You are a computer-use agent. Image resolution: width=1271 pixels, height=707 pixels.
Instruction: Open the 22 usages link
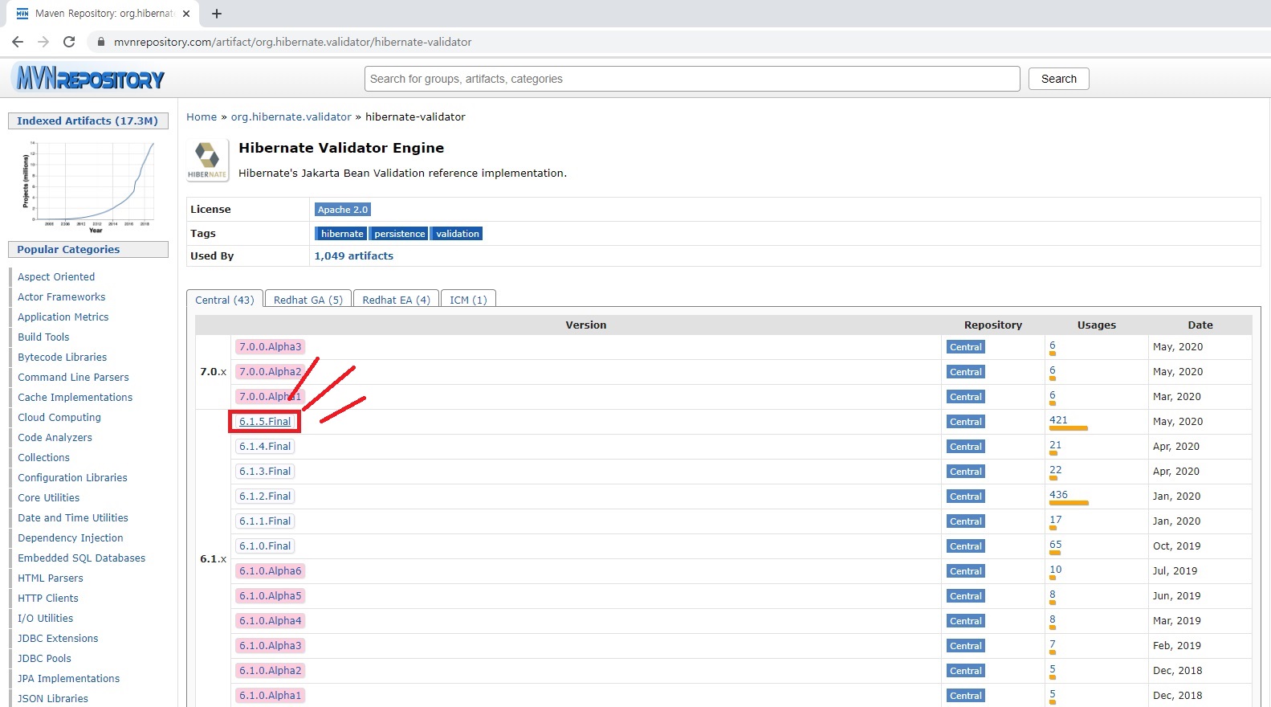1055,470
